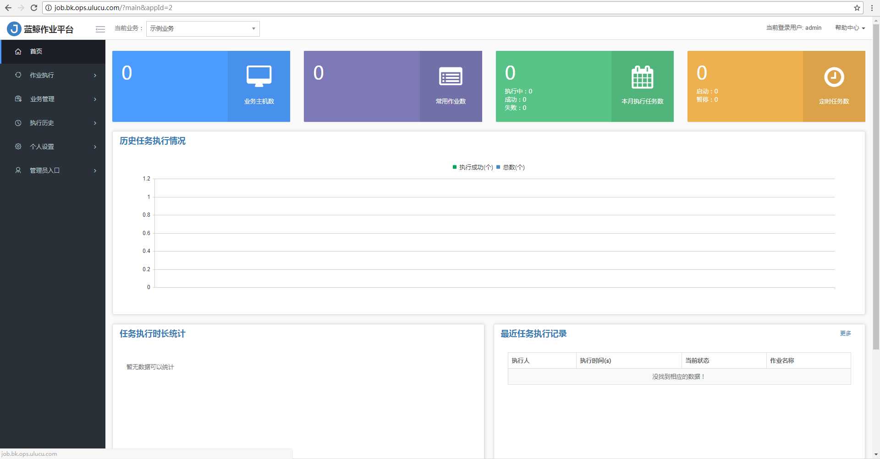Click the monitor icon for 业务主机数
Image resolution: width=880 pixels, height=459 pixels.
click(x=259, y=76)
